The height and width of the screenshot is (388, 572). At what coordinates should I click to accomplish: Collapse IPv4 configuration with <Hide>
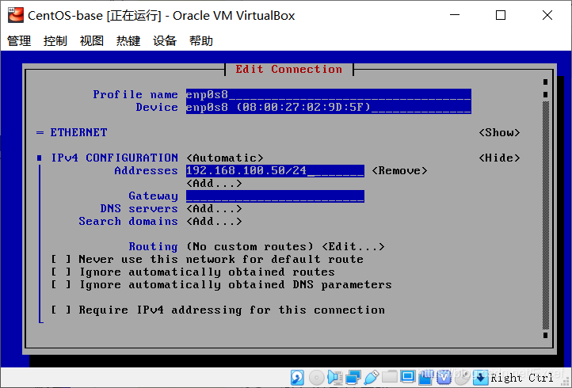click(499, 158)
